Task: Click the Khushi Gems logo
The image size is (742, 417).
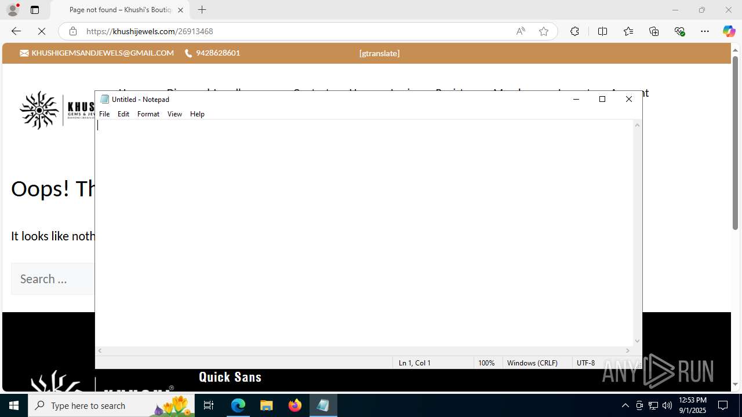Action: coord(56,110)
